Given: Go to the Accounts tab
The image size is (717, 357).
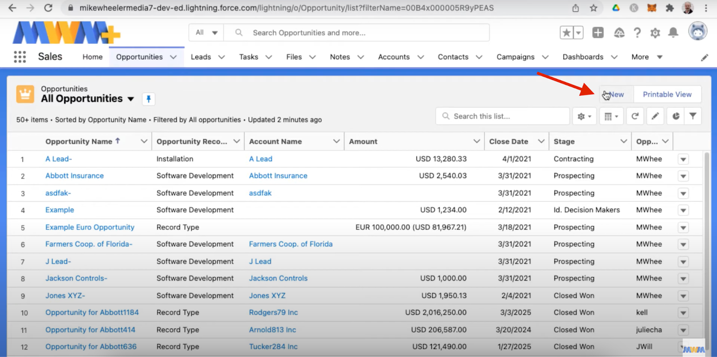Looking at the screenshot, I should (393, 57).
